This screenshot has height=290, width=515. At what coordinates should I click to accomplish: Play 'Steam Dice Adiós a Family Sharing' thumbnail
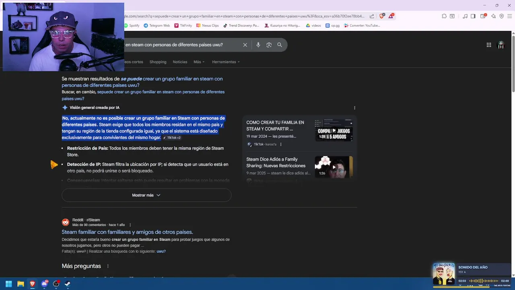(x=334, y=167)
